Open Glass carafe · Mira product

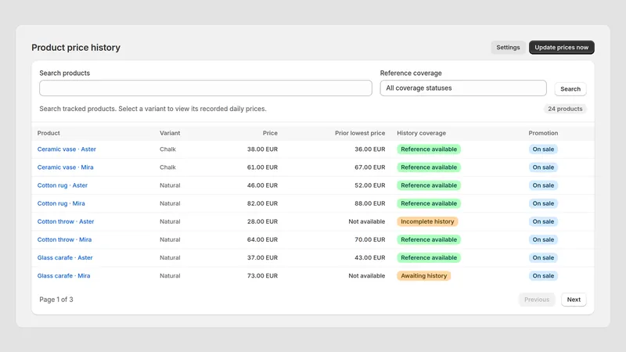point(64,276)
